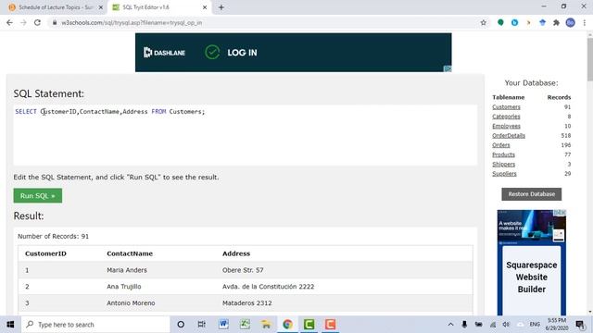The width and height of the screenshot is (593, 333).
Task: Select the Ana Trujillo cell
Action: coord(123,287)
